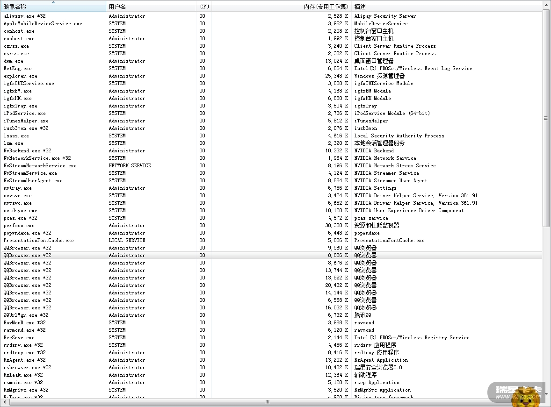Viewport: 551px width, 407px height.
Task: Select the RavMonD.exe *32 process
Action: (271, 323)
